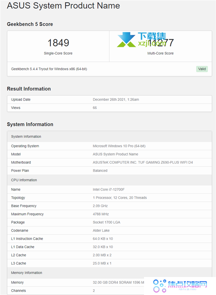Click the L1 Data Cache label
Image resolution: width=216 pixels, height=295 pixels.
point(23,247)
